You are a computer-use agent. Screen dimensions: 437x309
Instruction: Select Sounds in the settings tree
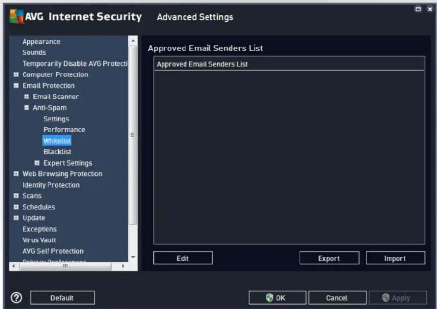pyautogui.click(x=34, y=52)
